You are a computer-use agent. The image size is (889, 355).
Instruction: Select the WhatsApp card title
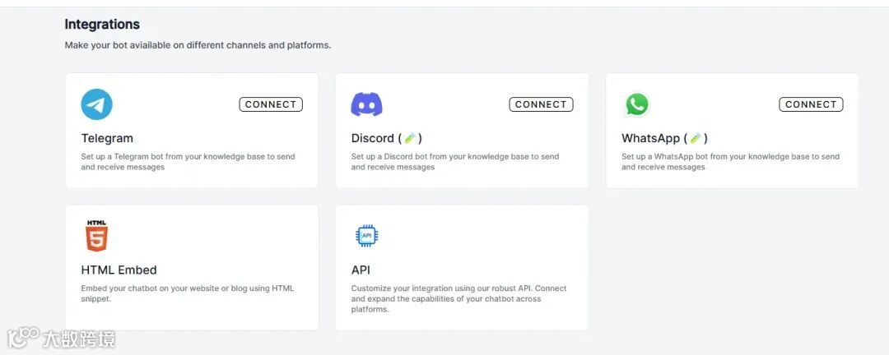650,138
